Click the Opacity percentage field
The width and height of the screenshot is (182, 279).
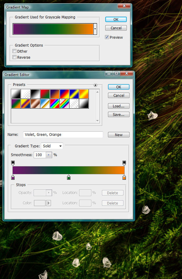click(x=40, y=193)
